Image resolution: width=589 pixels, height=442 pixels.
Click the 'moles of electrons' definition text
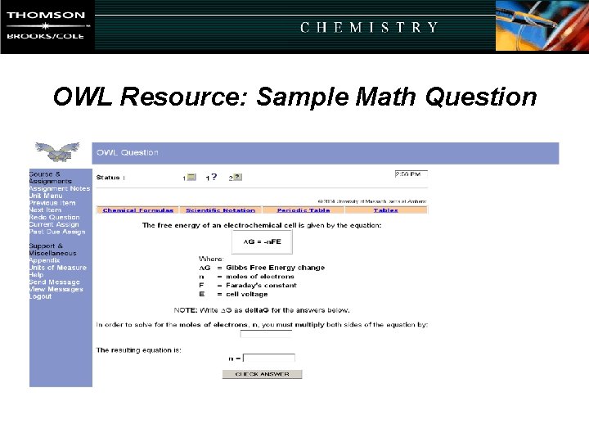point(260,277)
